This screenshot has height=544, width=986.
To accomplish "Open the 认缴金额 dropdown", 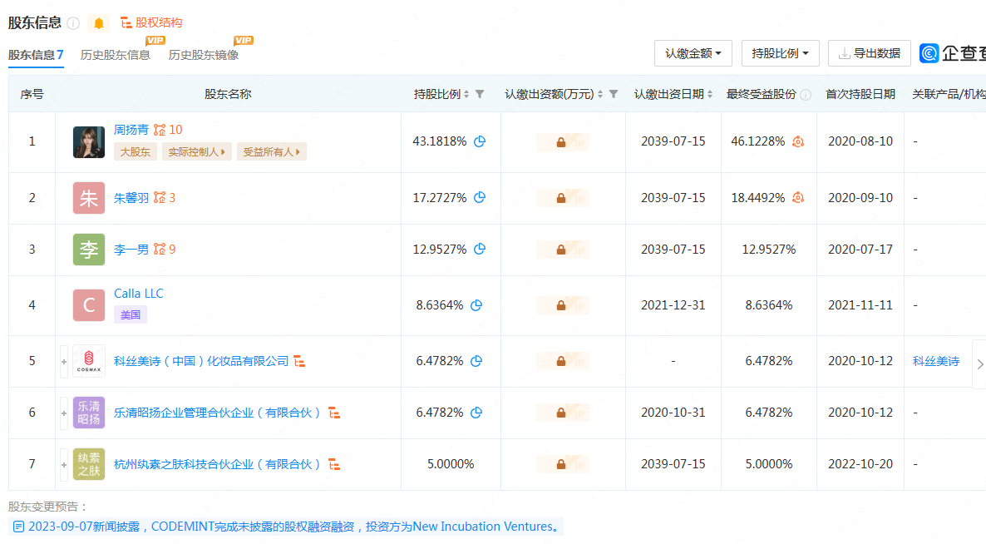I will pyautogui.click(x=693, y=53).
